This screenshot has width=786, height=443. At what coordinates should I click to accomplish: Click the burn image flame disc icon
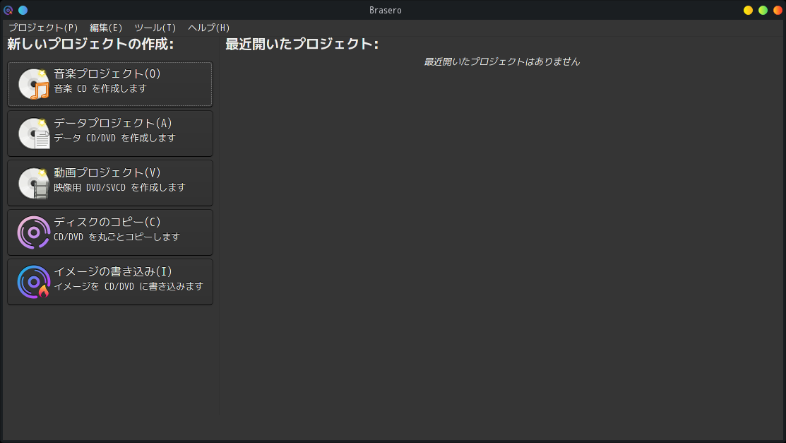pyautogui.click(x=34, y=282)
